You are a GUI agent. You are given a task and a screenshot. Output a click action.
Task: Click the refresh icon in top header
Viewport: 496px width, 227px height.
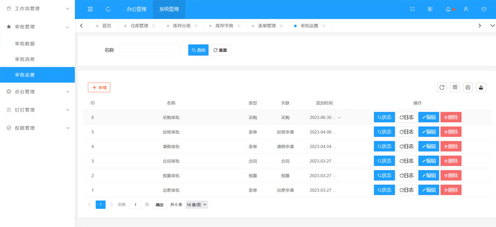tap(108, 9)
